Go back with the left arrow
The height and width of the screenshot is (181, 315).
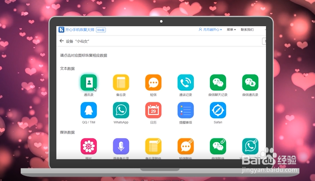click(61, 41)
